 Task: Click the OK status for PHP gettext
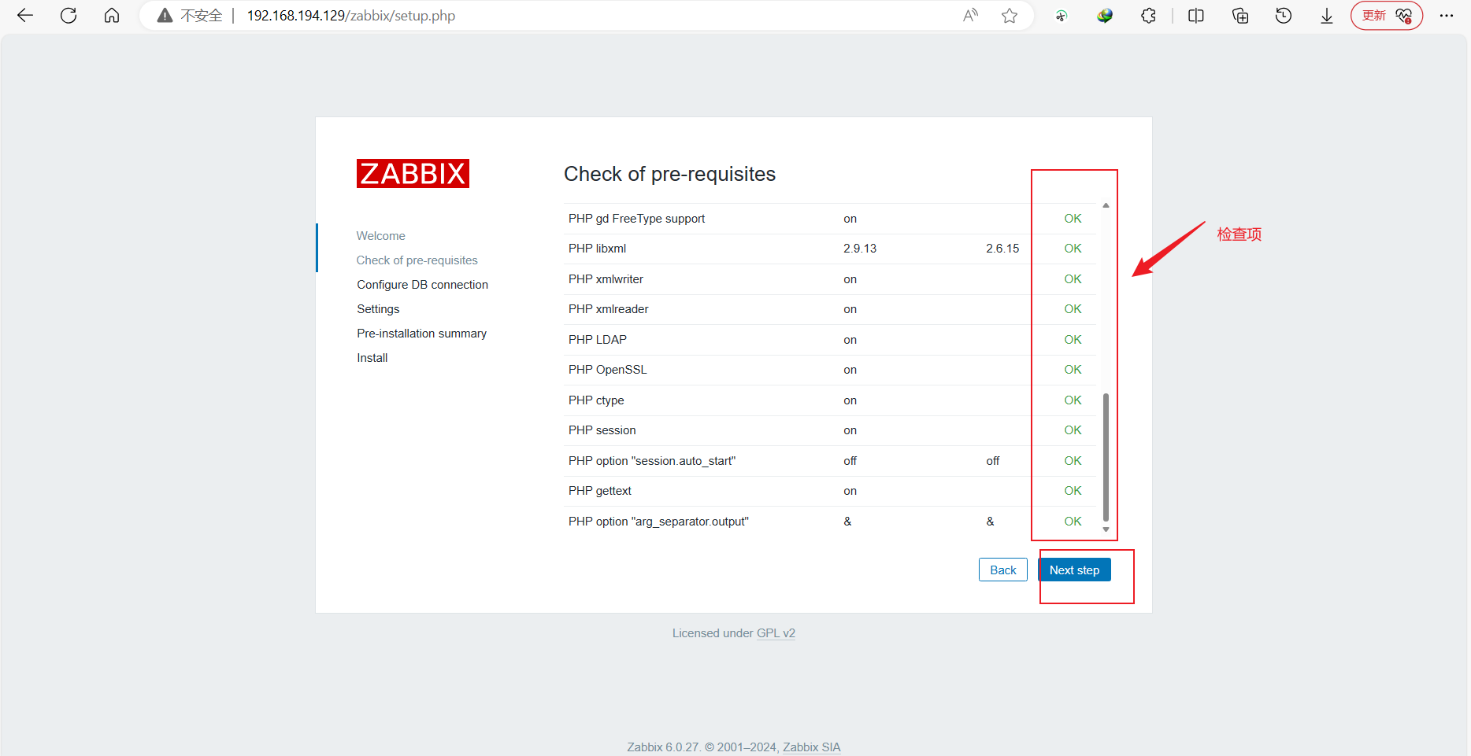tap(1073, 491)
